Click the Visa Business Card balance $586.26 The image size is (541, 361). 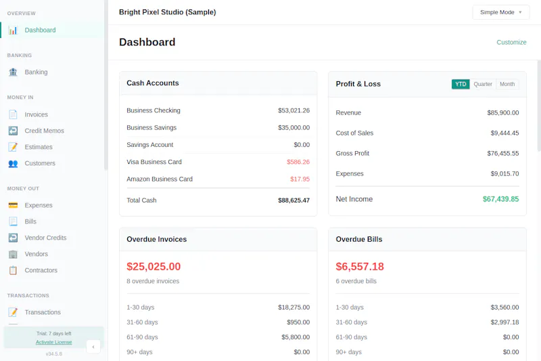pos(298,162)
